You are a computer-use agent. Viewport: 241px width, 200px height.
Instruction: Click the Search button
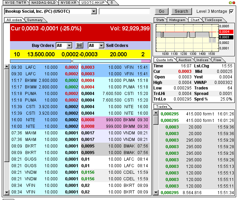(181, 11)
